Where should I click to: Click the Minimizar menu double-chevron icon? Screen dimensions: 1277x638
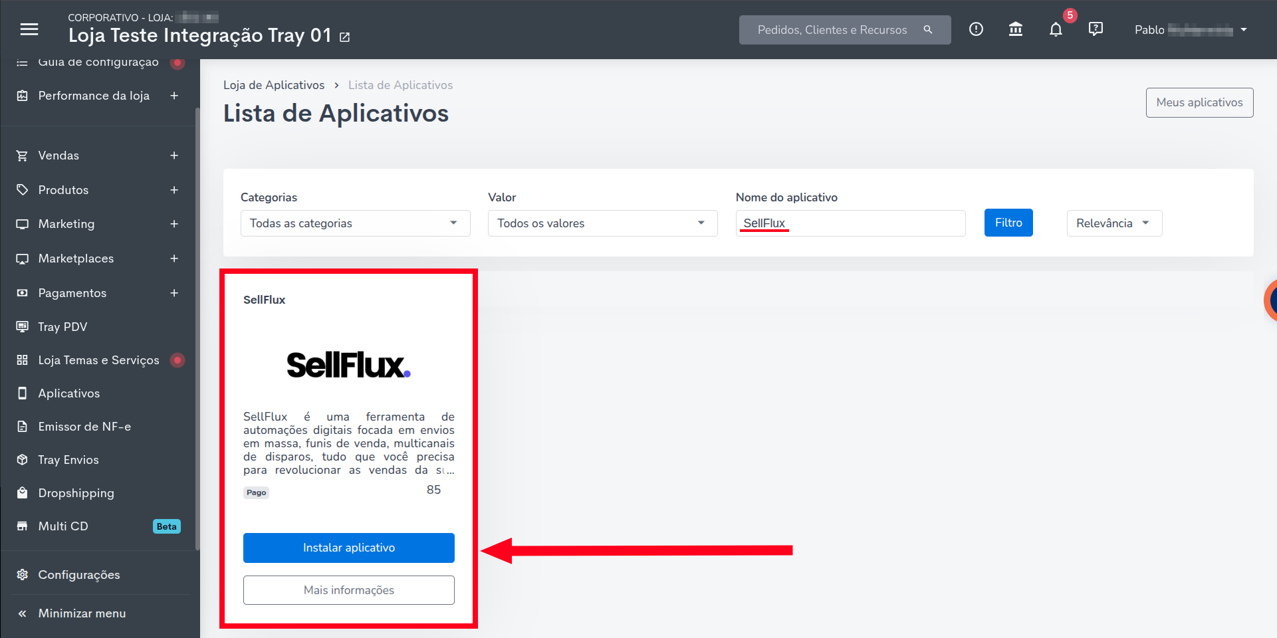coord(23,613)
